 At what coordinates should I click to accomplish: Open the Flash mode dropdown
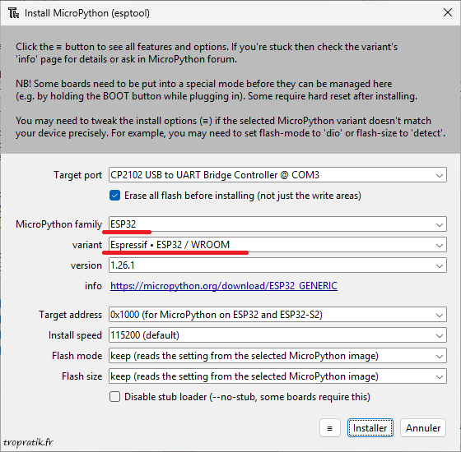pos(277,356)
